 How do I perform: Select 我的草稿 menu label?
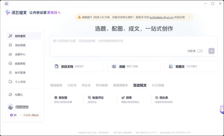(x=20, y=45)
